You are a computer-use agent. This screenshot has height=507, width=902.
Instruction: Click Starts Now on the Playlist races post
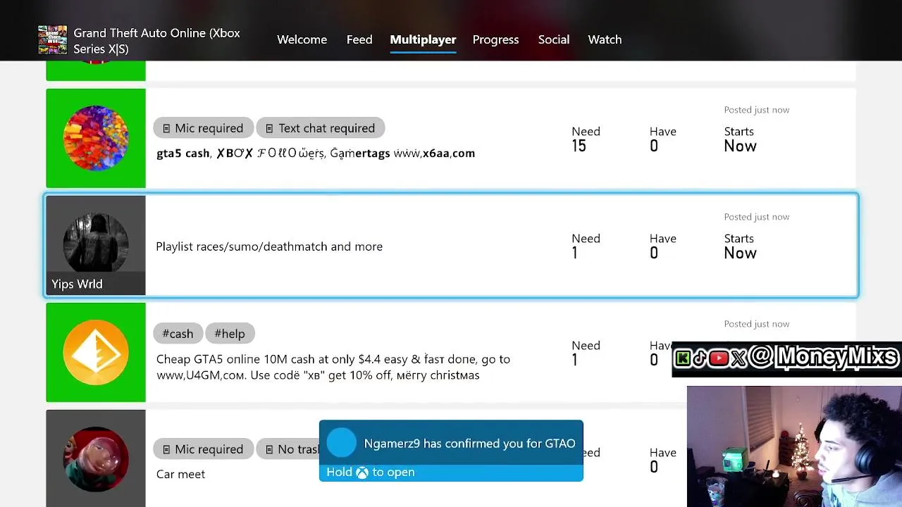[740, 246]
